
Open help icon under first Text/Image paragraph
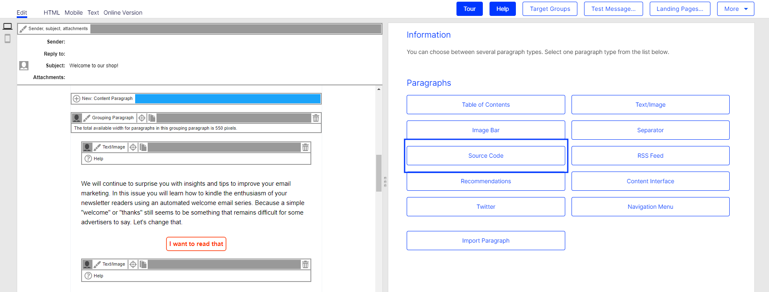pyautogui.click(x=88, y=159)
